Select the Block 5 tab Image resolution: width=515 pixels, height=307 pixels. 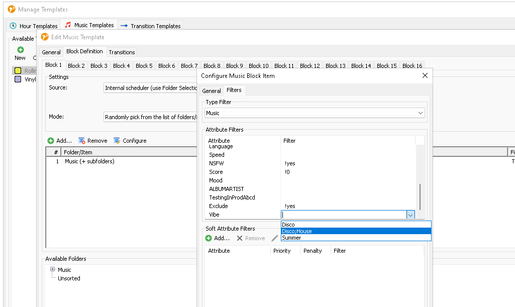[x=144, y=66]
